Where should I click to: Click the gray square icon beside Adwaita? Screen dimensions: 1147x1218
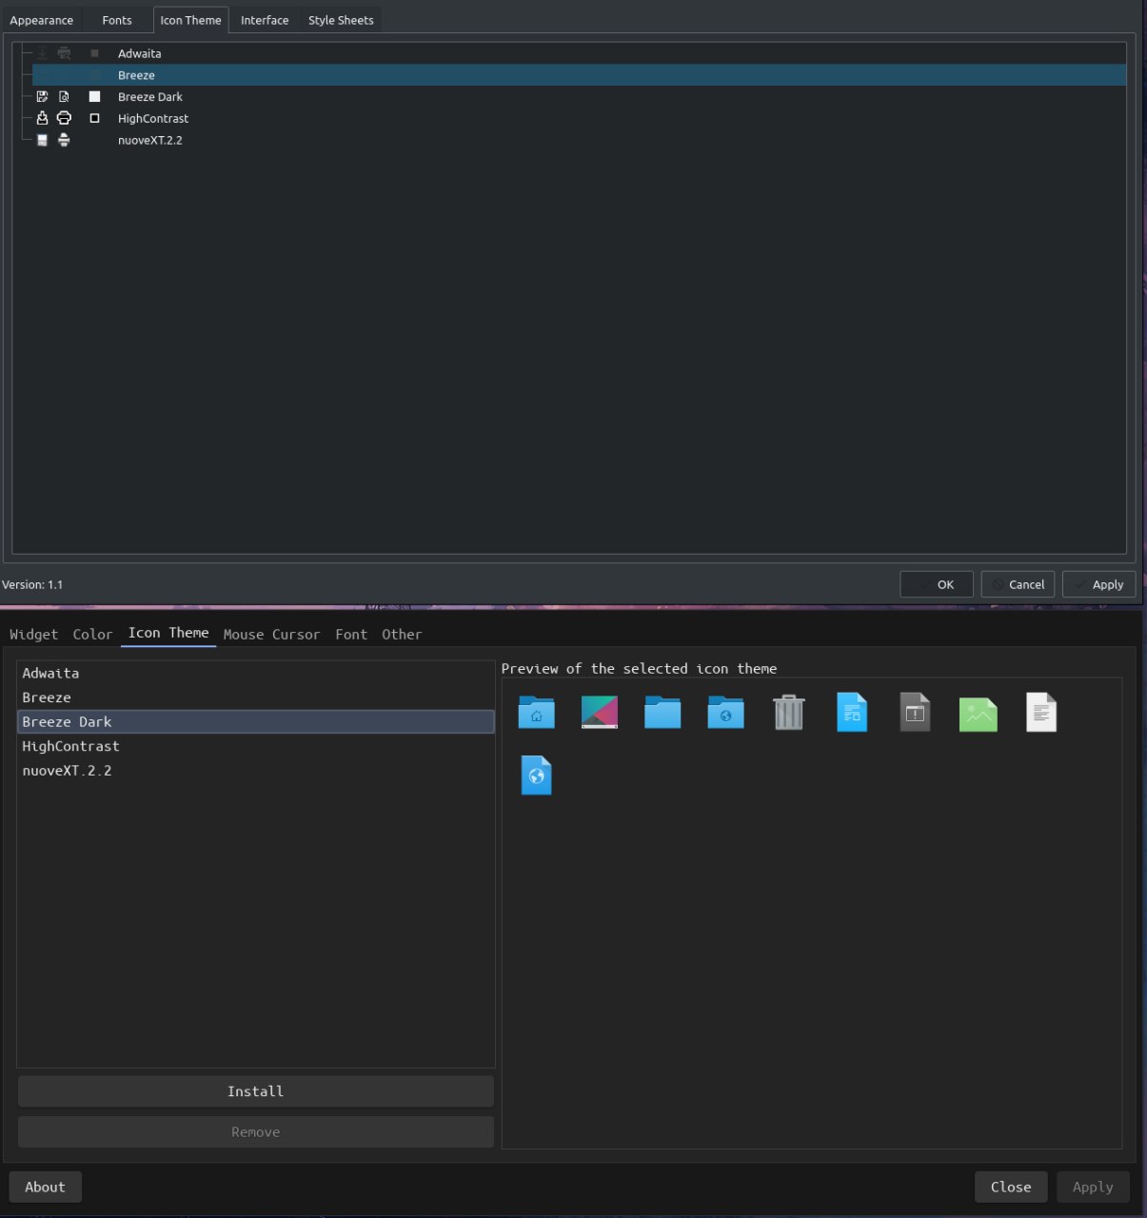94,53
